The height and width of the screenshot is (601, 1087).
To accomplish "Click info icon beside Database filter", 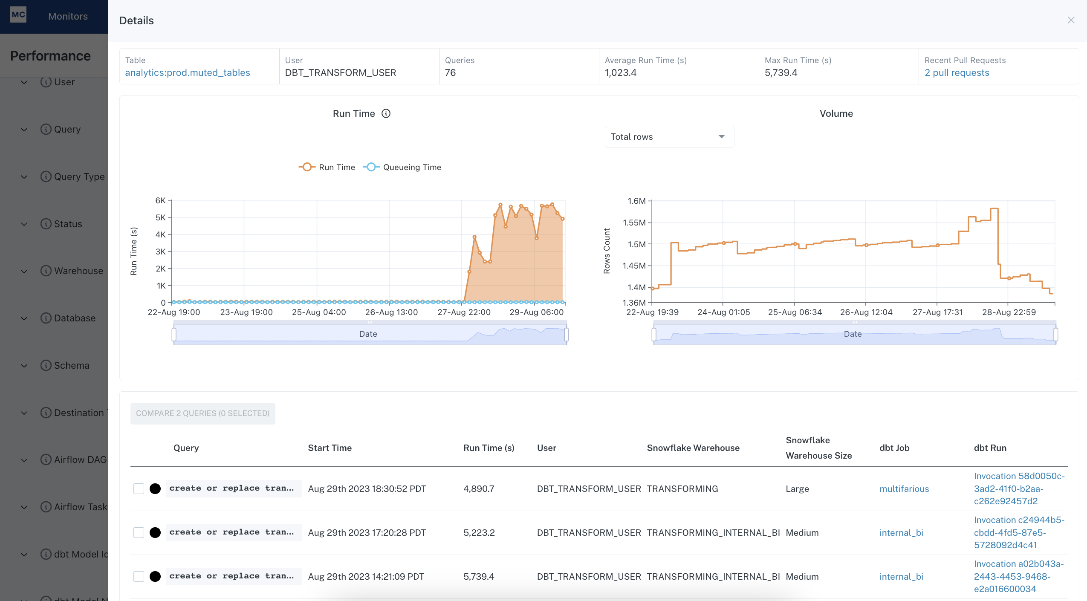I will 46,318.
